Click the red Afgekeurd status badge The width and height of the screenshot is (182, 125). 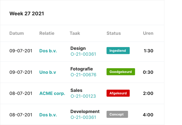[x=118, y=93]
